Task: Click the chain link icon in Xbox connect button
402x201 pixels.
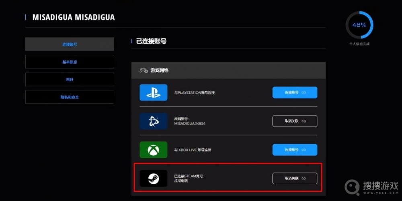Action: (x=304, y=150)
